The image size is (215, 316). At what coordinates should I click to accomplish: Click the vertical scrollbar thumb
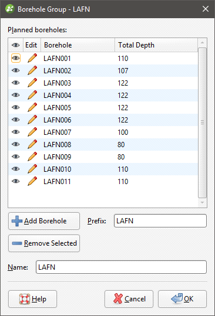tap(202, 123)
